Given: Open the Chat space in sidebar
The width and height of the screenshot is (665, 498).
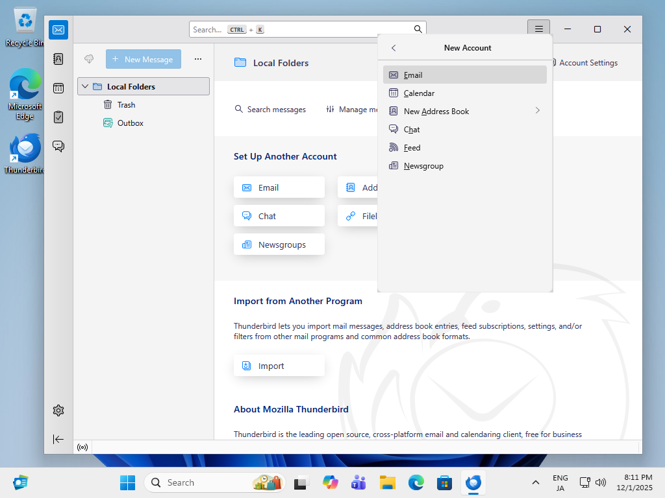Looking at the screenshot, I should 58,147.
